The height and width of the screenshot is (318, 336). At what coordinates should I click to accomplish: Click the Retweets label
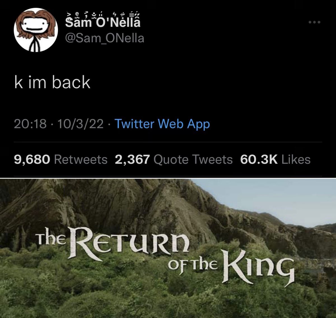point(80,160)
